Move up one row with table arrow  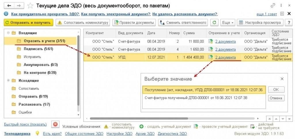click(x=276, y=119)
